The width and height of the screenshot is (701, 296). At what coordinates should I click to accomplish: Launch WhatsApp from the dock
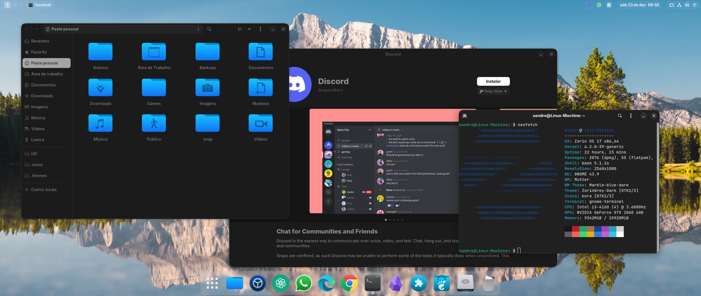coord(303,283)
